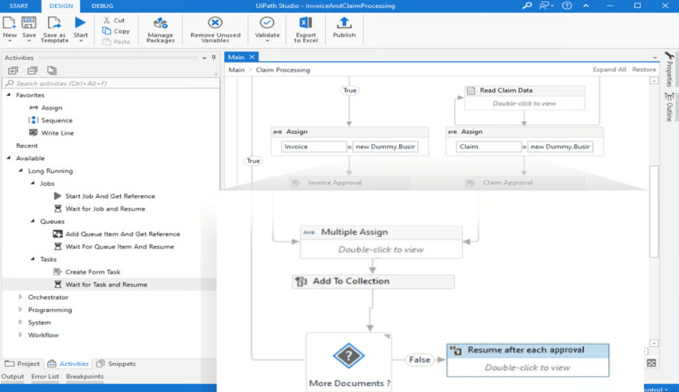The height and width of the screenshot is (392, 679).
Task: Click Main in the breadcrumb
Action: tap(237, 69)
